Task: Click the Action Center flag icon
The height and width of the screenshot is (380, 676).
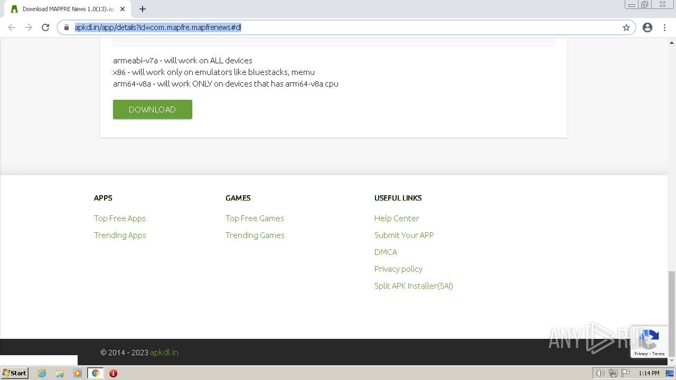Action: (x=626, y=373)
